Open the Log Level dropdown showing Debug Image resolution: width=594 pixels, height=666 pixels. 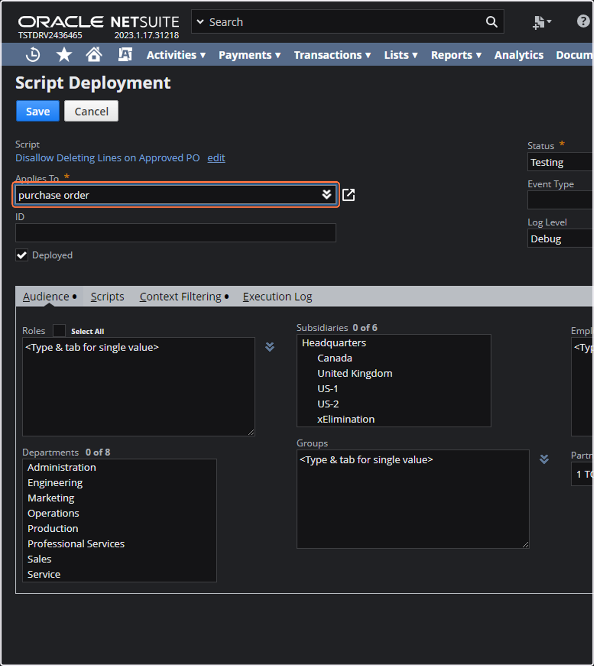(x=560, y=238)
